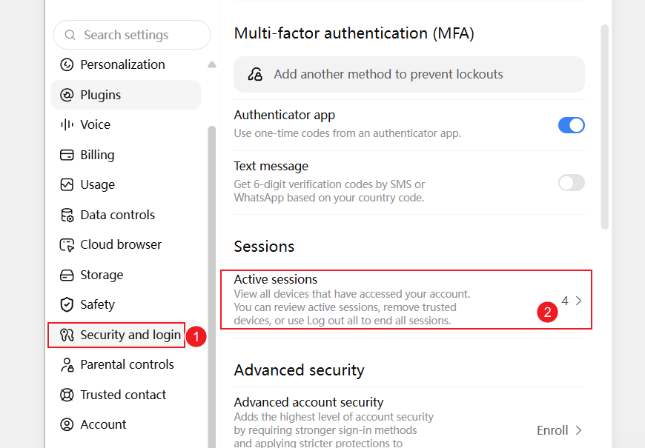Expand Active sessions with the chevron
The image size is (645, 448).
click(x=579, y=301)
